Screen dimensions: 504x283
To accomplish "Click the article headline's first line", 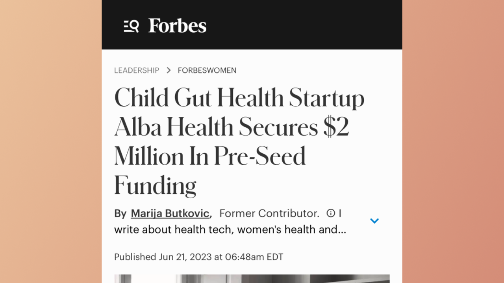I will [x=239, y=98].
